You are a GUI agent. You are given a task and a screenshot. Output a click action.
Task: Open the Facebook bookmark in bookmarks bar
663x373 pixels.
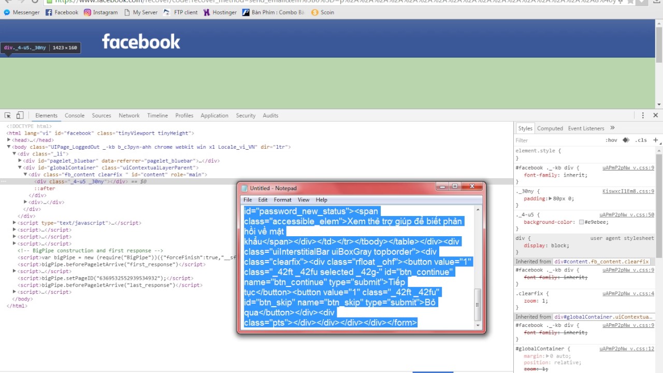pos(62,12)
